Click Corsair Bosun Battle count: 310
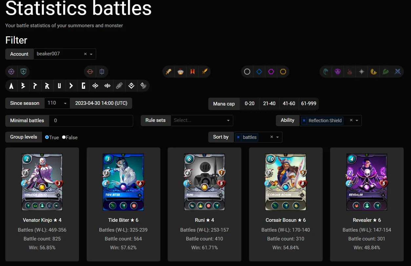 (286, 239)
